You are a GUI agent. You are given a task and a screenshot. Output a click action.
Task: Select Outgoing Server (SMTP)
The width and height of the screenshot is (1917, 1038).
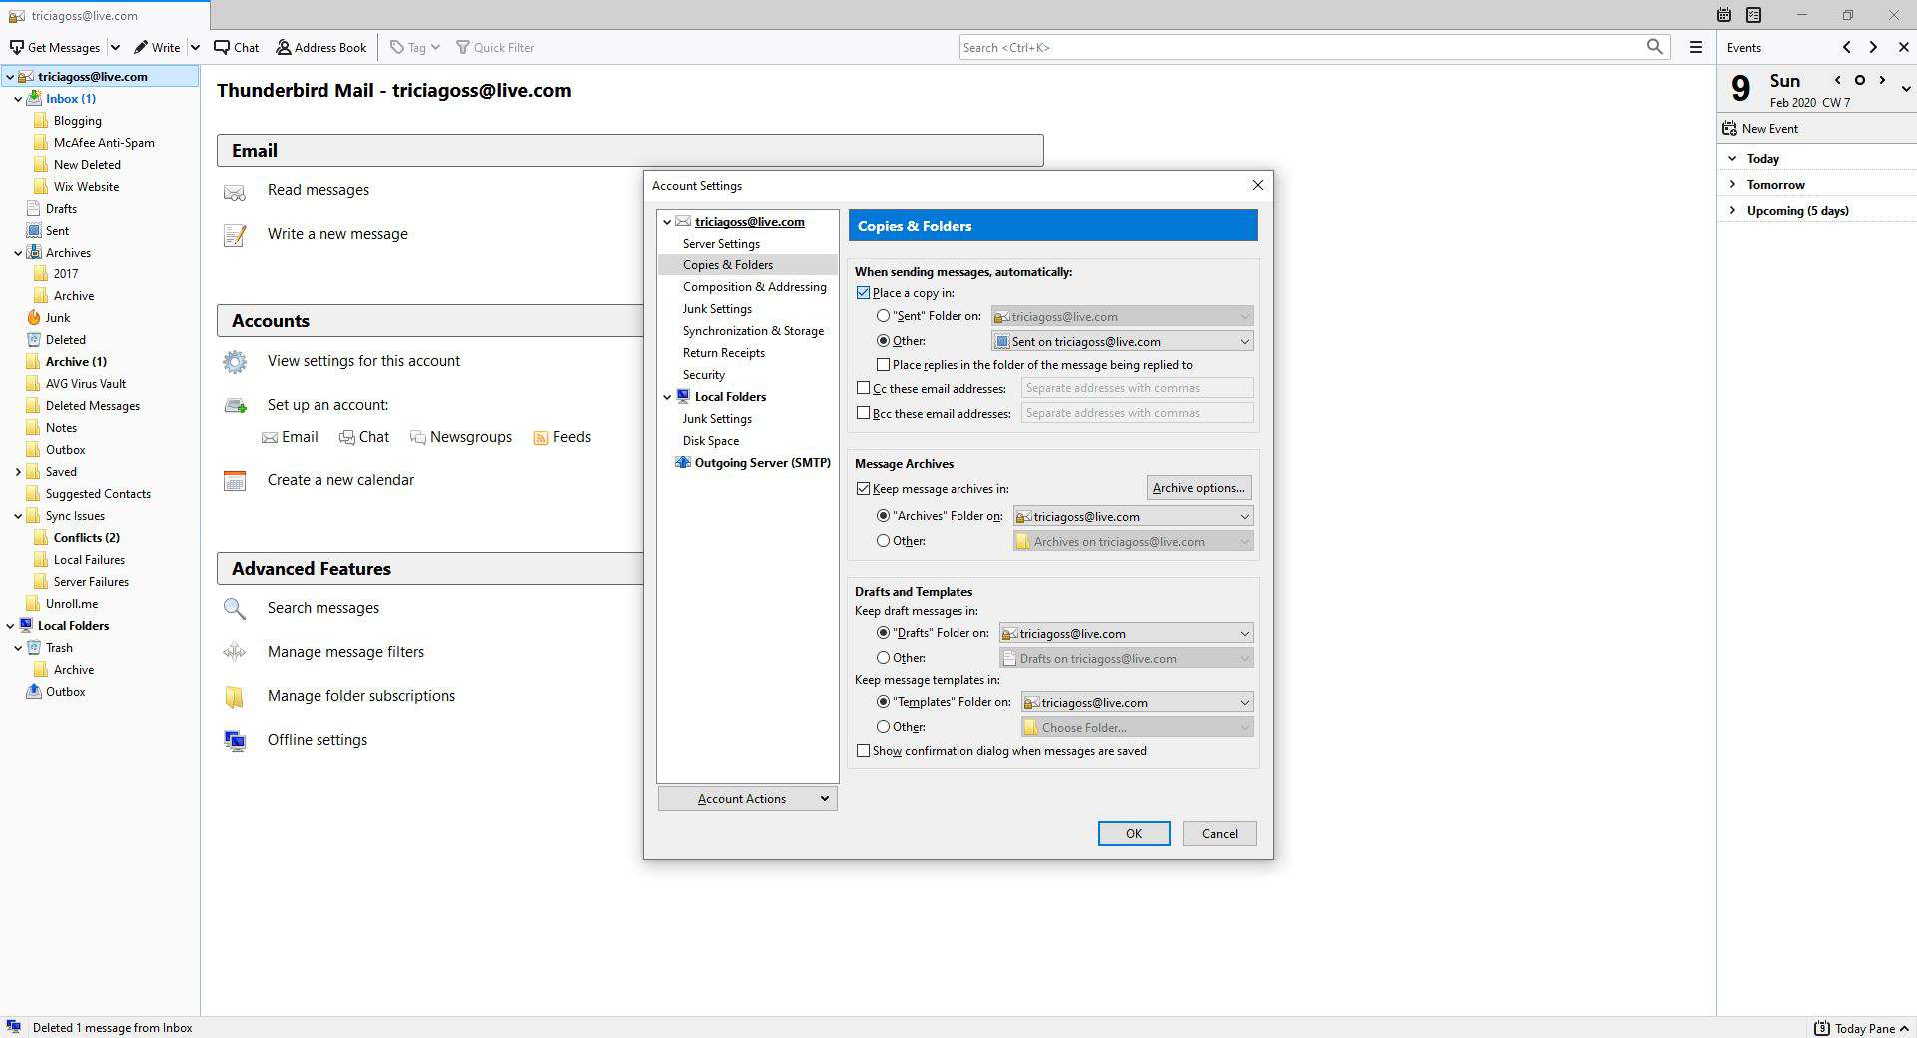(762, 462)
